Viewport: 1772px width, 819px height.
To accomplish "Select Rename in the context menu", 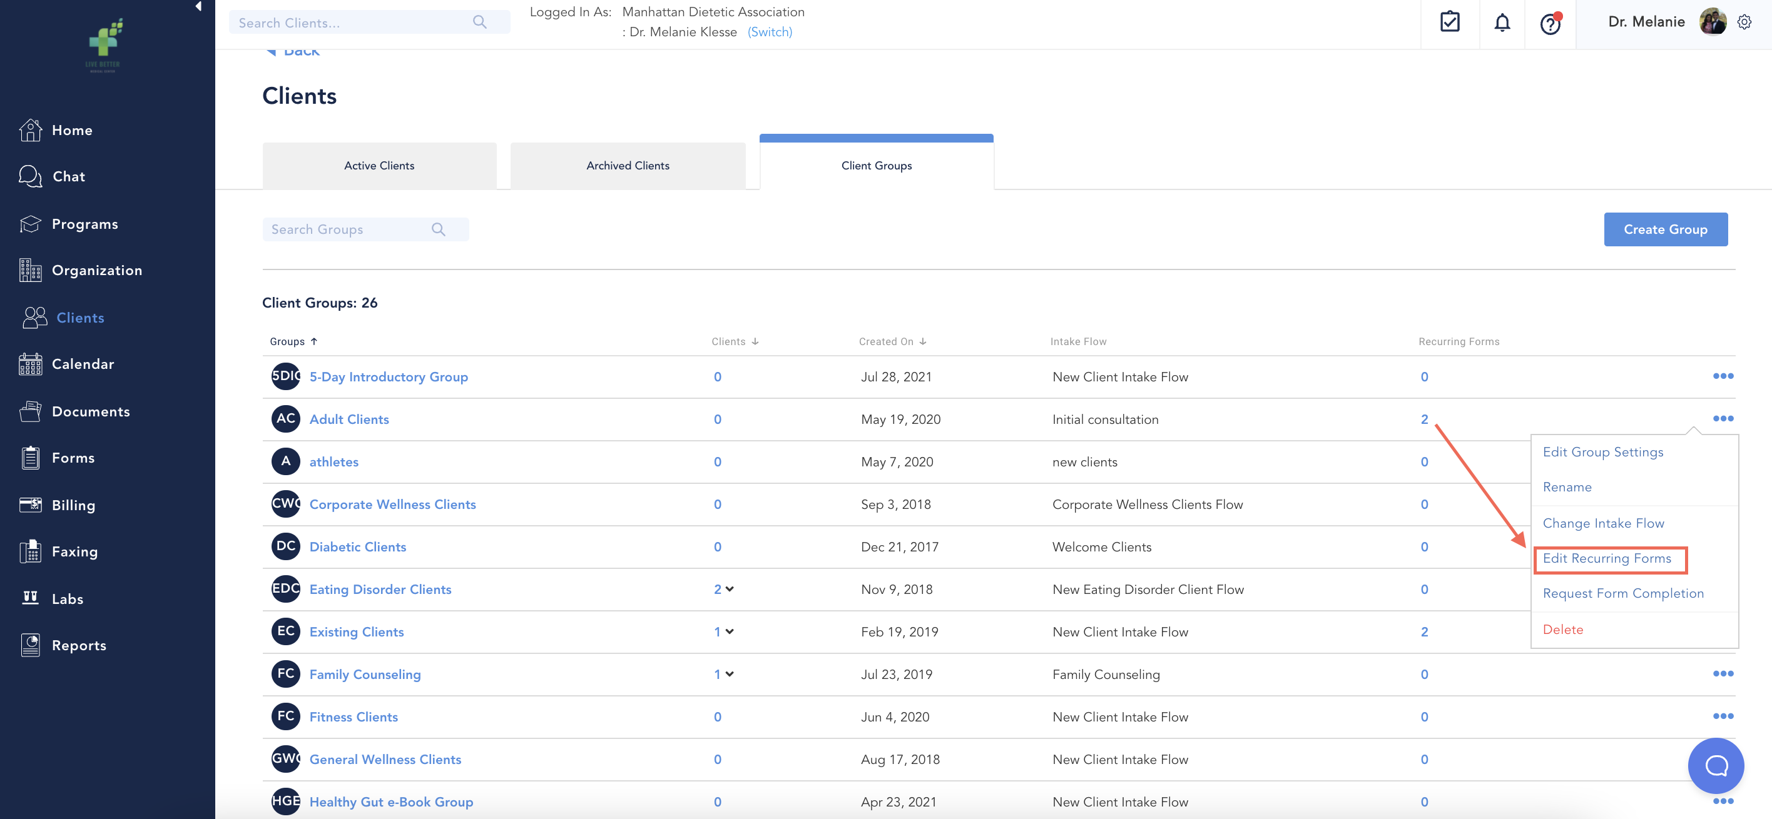I will (1567, 486).
